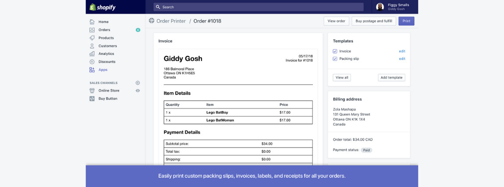The width and height of the screenshot is (504, 187).
Task: Click the Paid payment status badge
Action: click(x=366, y=150)
